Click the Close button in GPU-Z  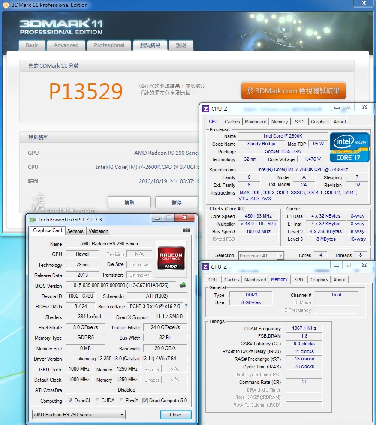tap(175, 414)
